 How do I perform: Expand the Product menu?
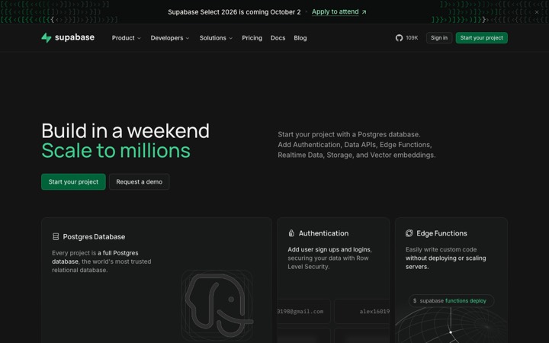126,38
